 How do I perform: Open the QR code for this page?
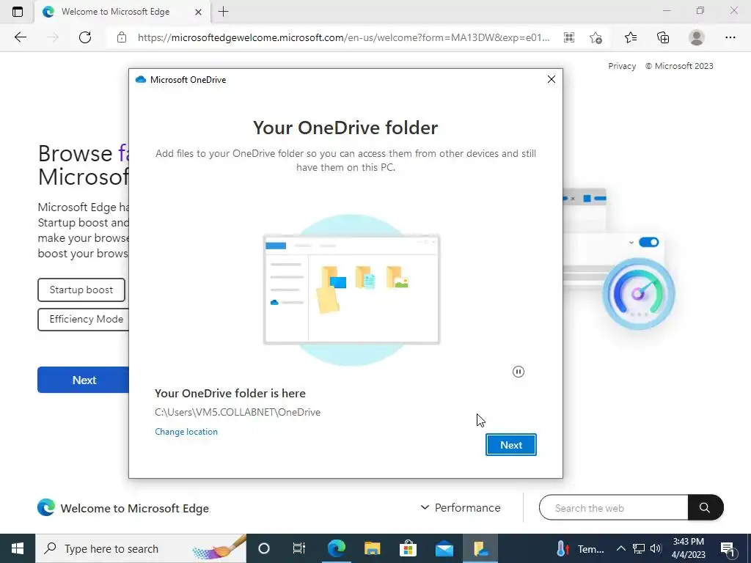coord(569,37)
